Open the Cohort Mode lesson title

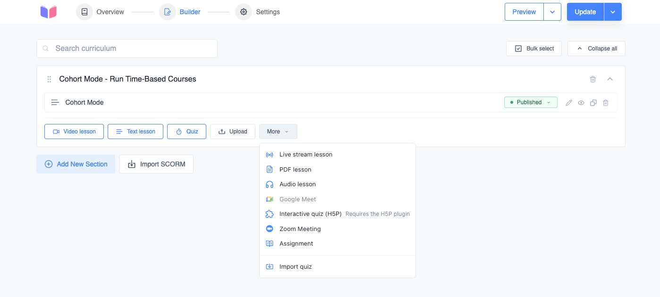point(85,102)
